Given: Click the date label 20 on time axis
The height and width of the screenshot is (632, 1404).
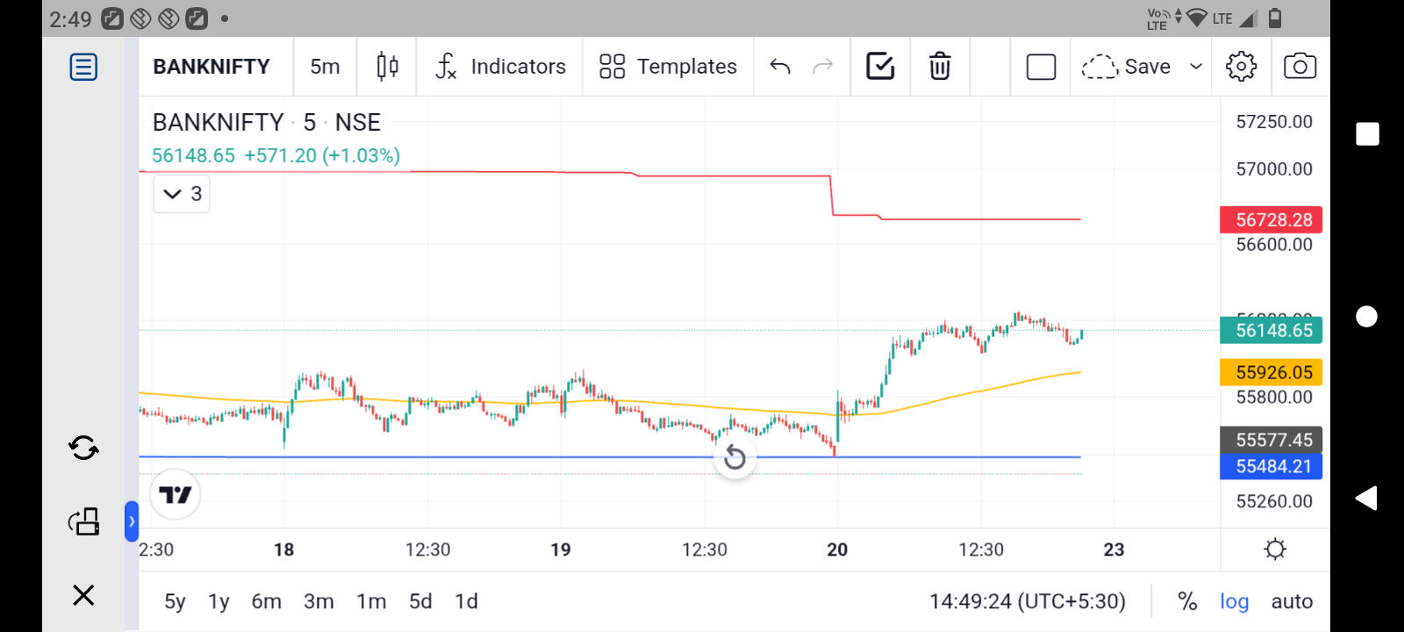Looking at the screenshot, I should pyautogui.click(x=837, y=549).
